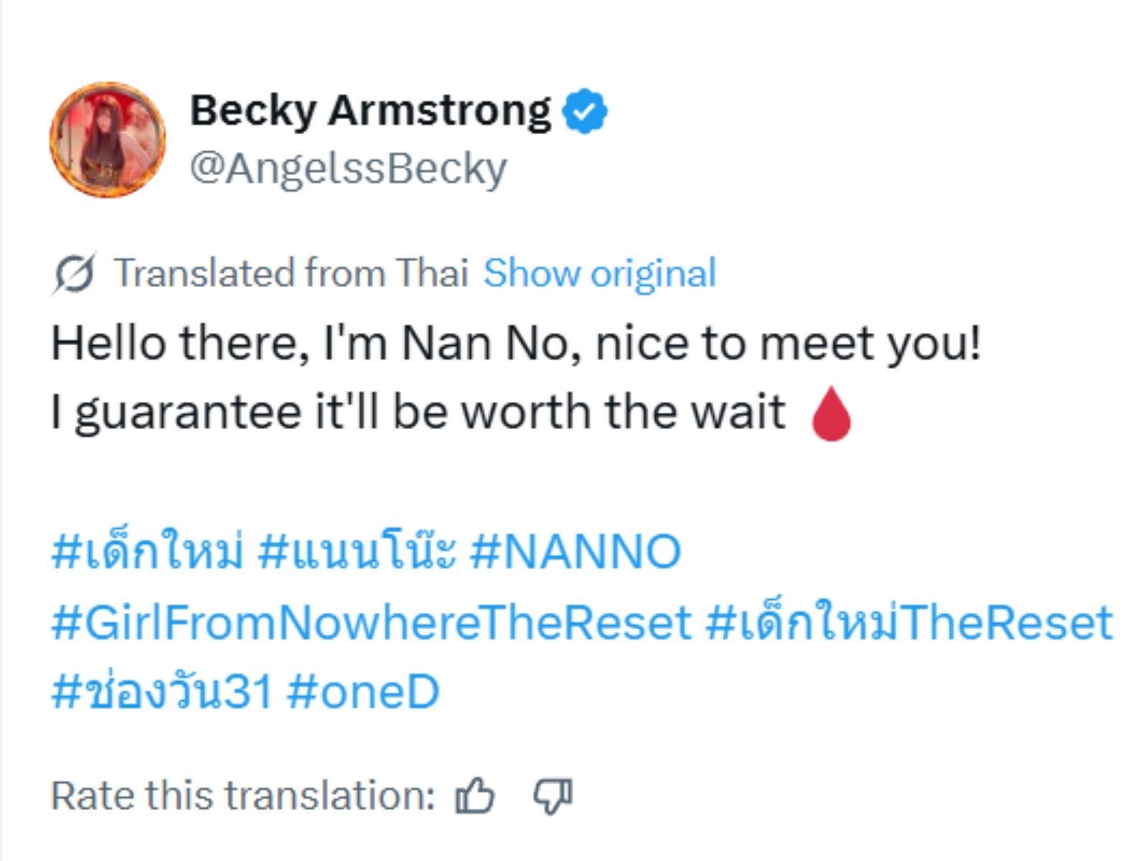Open the #NANNO hashtag
The image size is (1148, 861).
[x=575, y=552]
